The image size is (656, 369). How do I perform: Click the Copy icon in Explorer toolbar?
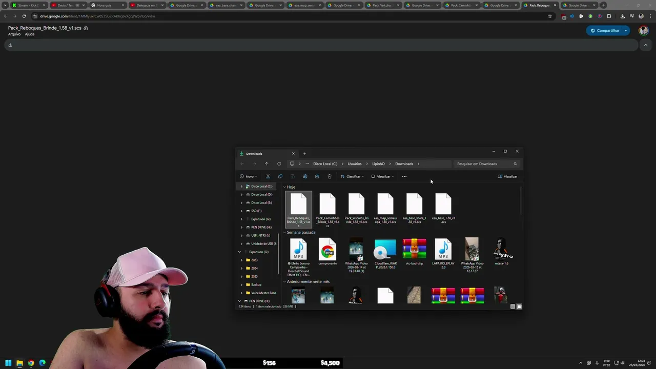(280, 176)
